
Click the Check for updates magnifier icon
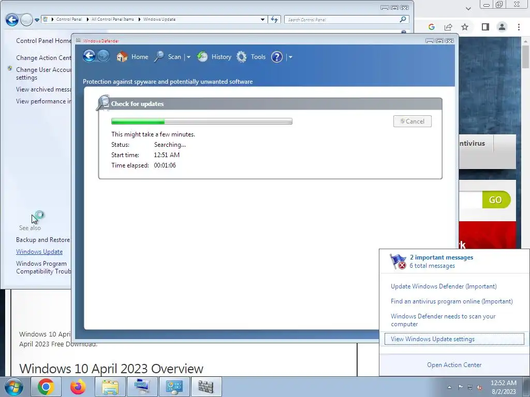coord(103,103)
